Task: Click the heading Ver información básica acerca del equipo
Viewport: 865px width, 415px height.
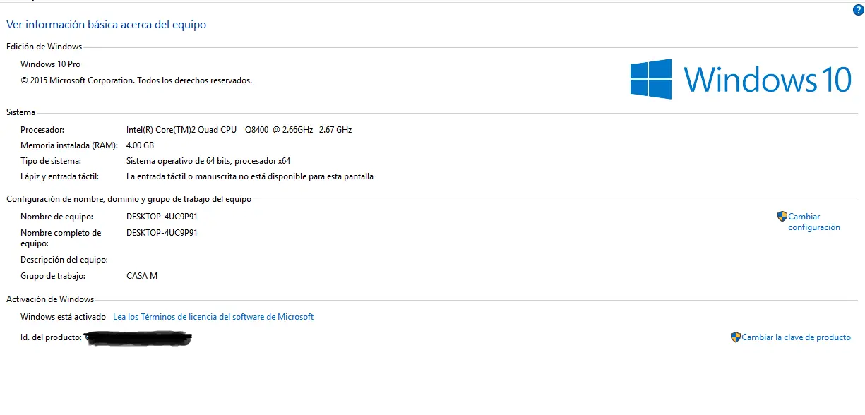Action: click(106, 25)
